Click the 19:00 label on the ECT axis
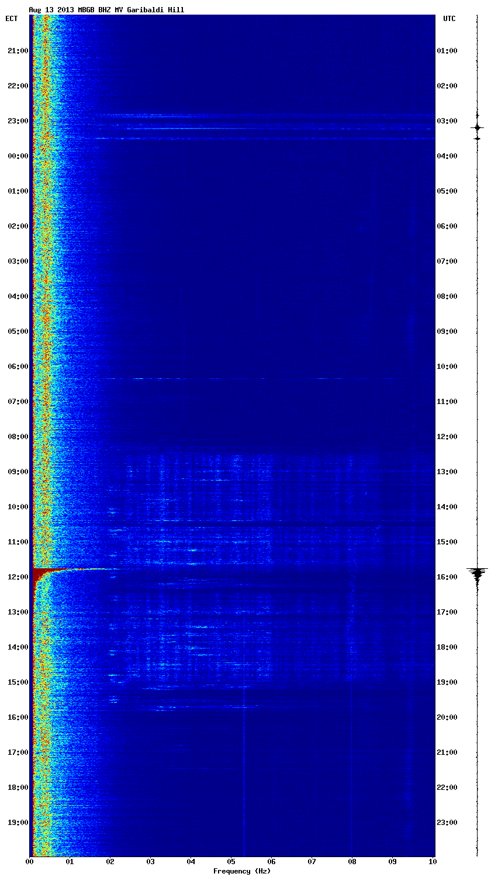498x877 pixels. (18, 823)
